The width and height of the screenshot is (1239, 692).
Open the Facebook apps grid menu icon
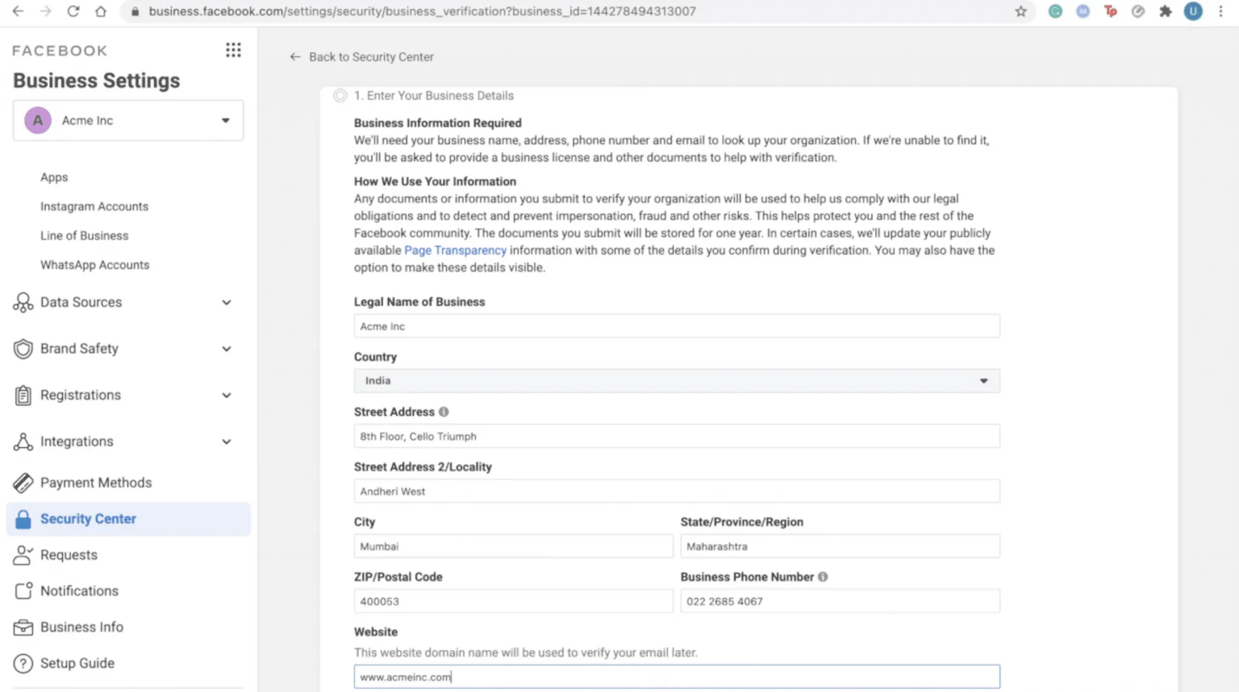(x=233, y=50)
